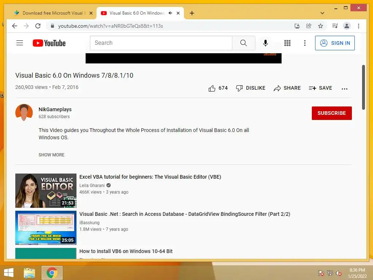Select the Visual Basic 6.0 On Windows tab
Image resolution: width=373 pixels, height=280 pixels.
(137, 13)
